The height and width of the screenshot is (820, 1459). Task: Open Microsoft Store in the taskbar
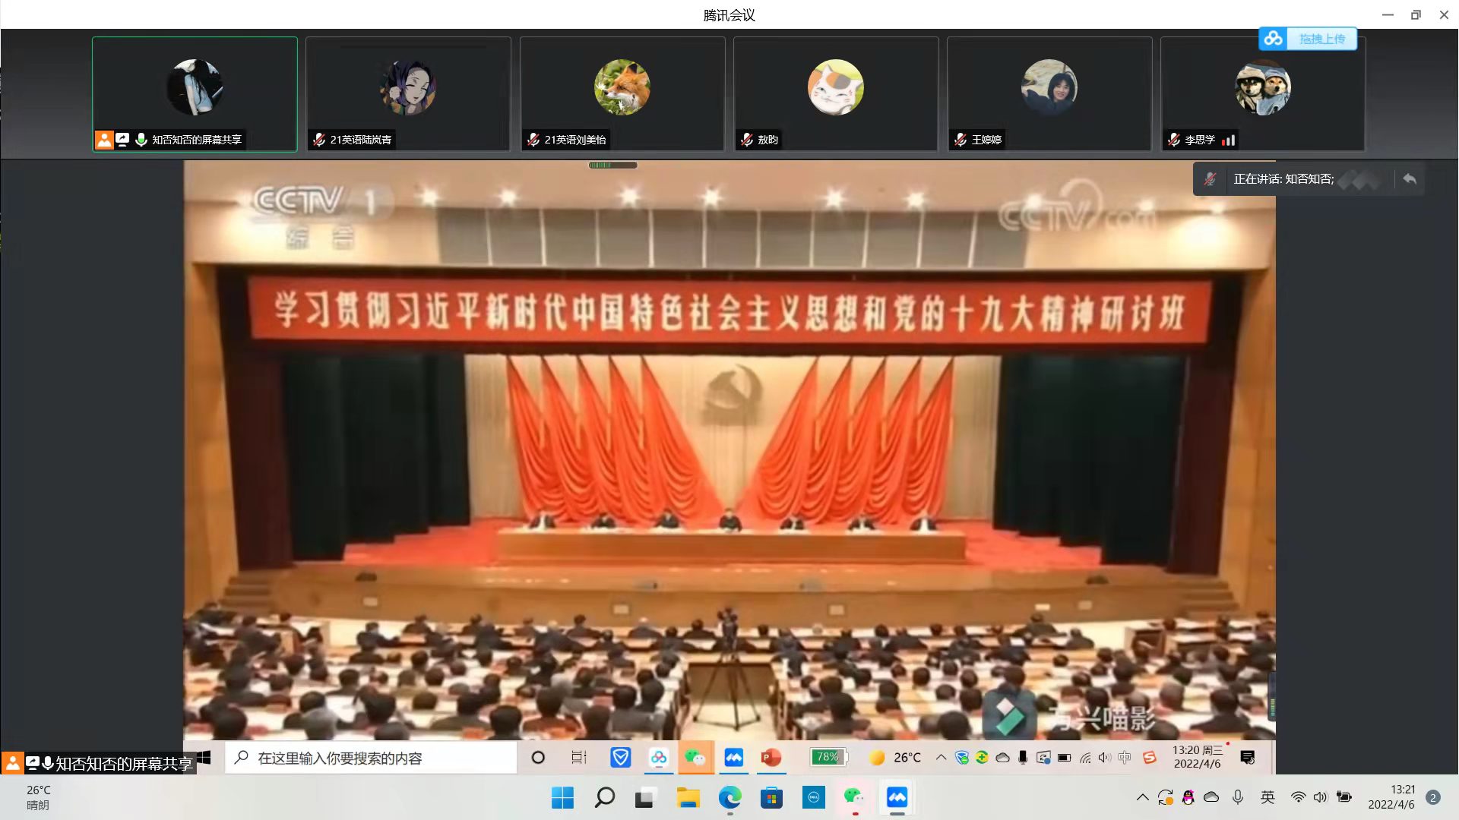click(771, 797)
